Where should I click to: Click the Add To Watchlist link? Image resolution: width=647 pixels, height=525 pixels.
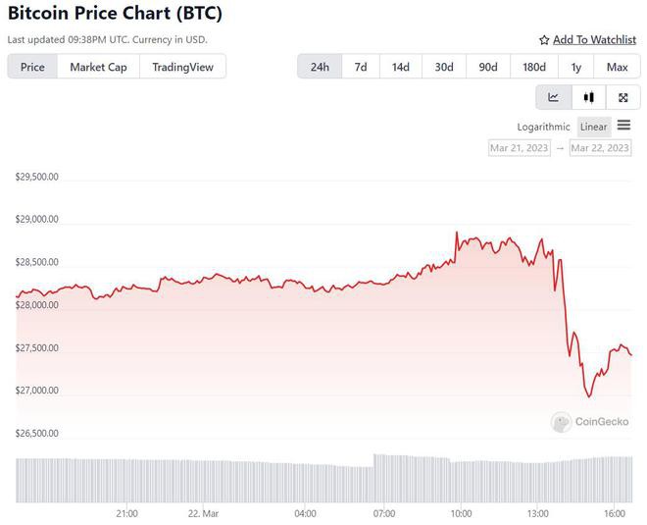[x=594, y=39]
